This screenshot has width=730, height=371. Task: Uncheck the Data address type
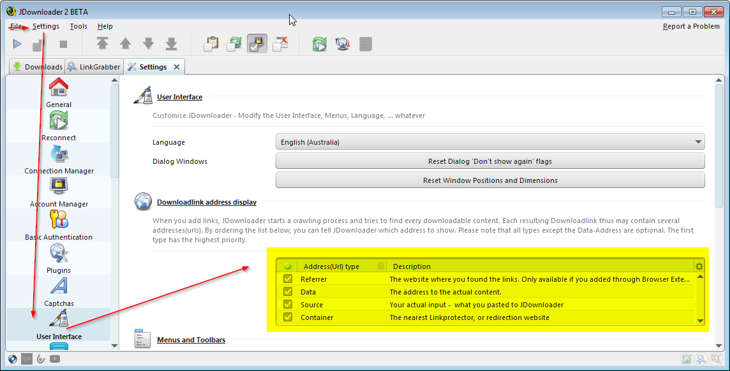coord(288,291)
